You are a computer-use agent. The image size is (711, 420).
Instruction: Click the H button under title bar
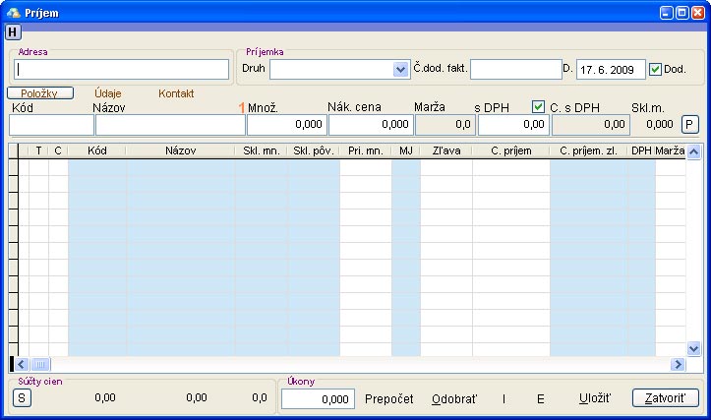[x=13, y=32]
